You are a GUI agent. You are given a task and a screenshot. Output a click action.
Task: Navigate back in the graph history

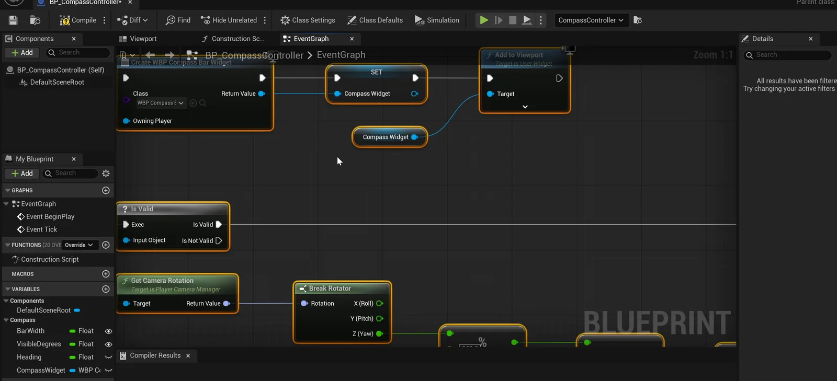(x=151, y=55)
